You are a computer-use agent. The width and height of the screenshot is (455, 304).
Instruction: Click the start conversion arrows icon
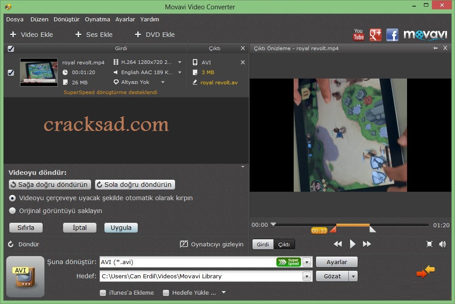[425, 272]
